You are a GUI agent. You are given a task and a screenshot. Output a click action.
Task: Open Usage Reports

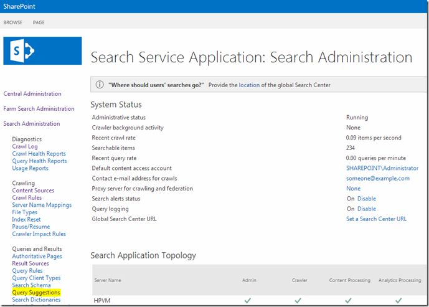30,168
